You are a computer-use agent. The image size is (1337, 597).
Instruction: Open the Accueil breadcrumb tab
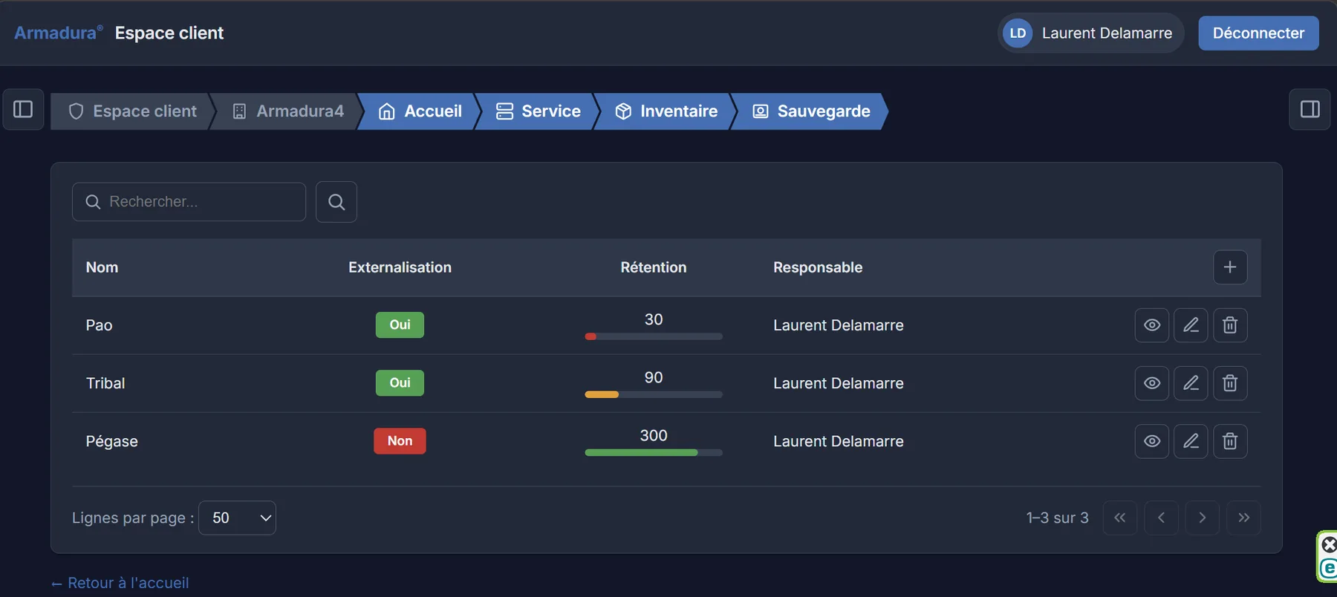point(420,111)
